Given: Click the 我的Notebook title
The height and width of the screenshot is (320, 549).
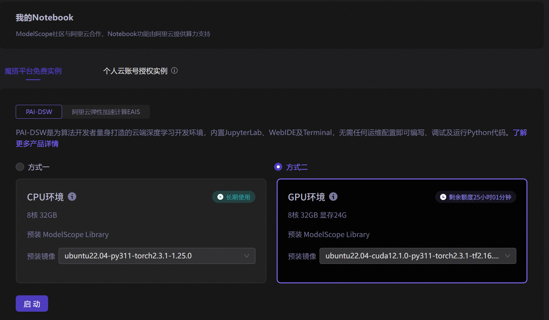Looking at the screenshot, I should (45, 18).
